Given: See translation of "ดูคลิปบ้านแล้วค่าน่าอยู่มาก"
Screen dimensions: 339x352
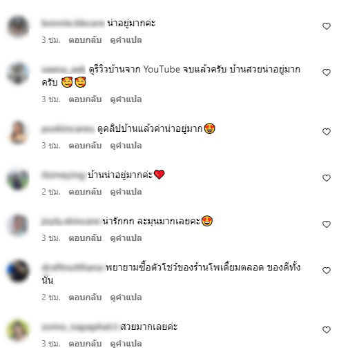Looking at the screenshot, I should 126,146.
